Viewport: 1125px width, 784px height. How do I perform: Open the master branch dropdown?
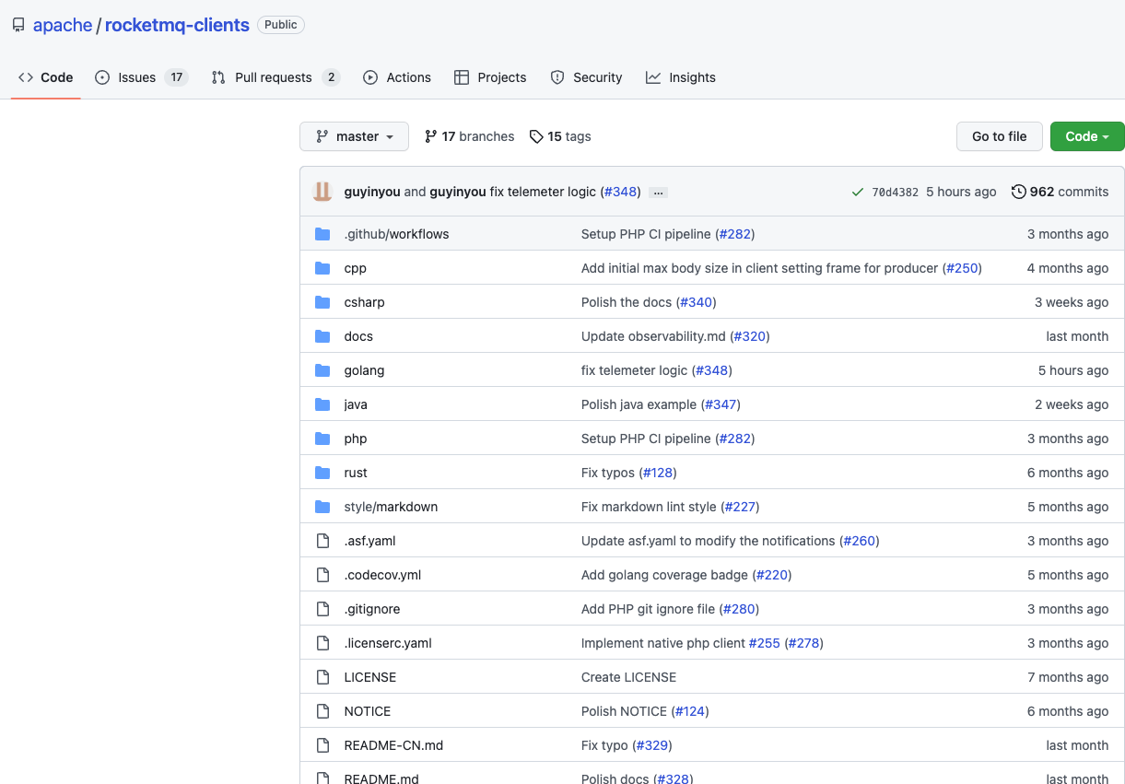tap(354, 136)
